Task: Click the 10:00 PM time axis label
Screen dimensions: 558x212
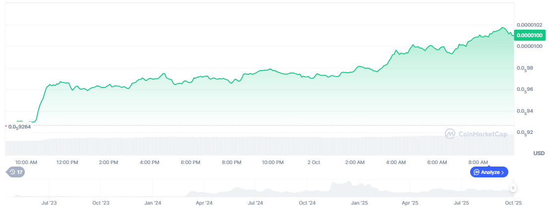Action: 273,163
